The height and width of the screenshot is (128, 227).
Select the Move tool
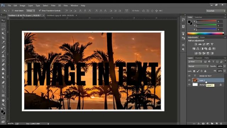[3, 20]
